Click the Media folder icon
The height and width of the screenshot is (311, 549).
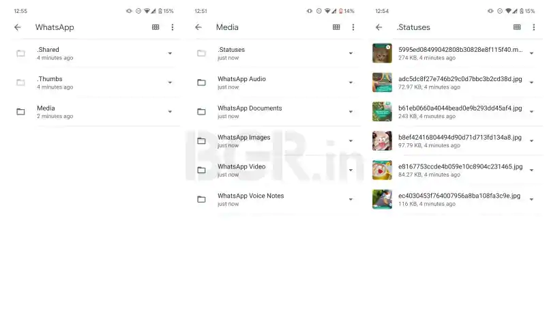coord(20,112)
